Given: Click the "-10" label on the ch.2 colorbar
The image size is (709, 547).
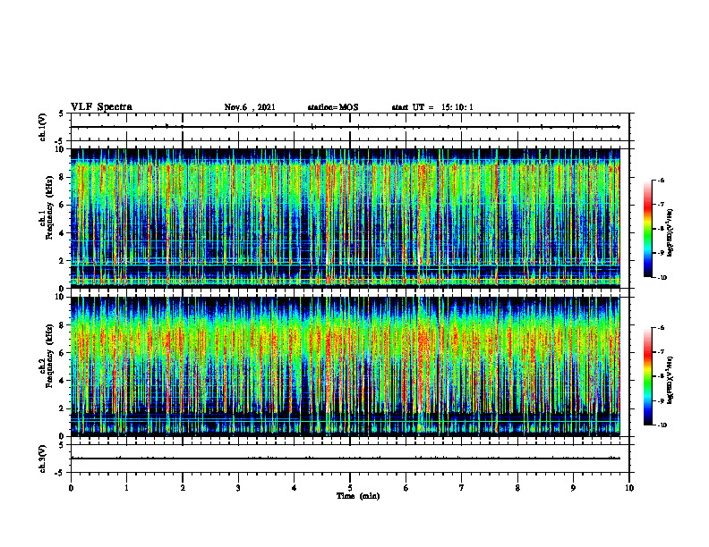Looking at the screenshot, I should (x=662, y=425).
